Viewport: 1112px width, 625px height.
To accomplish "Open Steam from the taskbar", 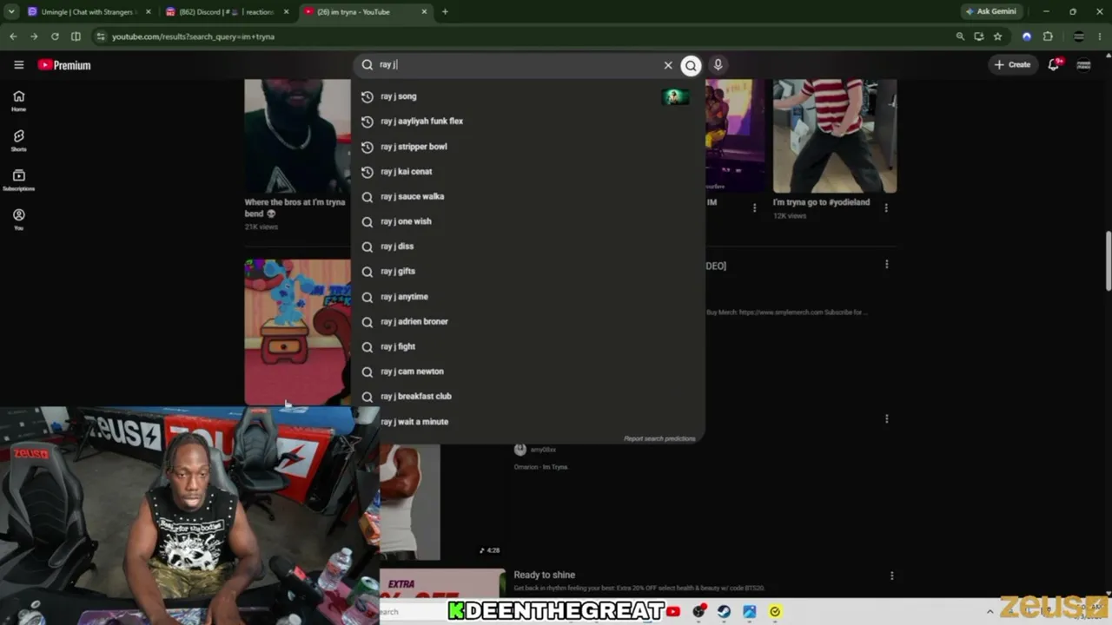I will point(724,612).
